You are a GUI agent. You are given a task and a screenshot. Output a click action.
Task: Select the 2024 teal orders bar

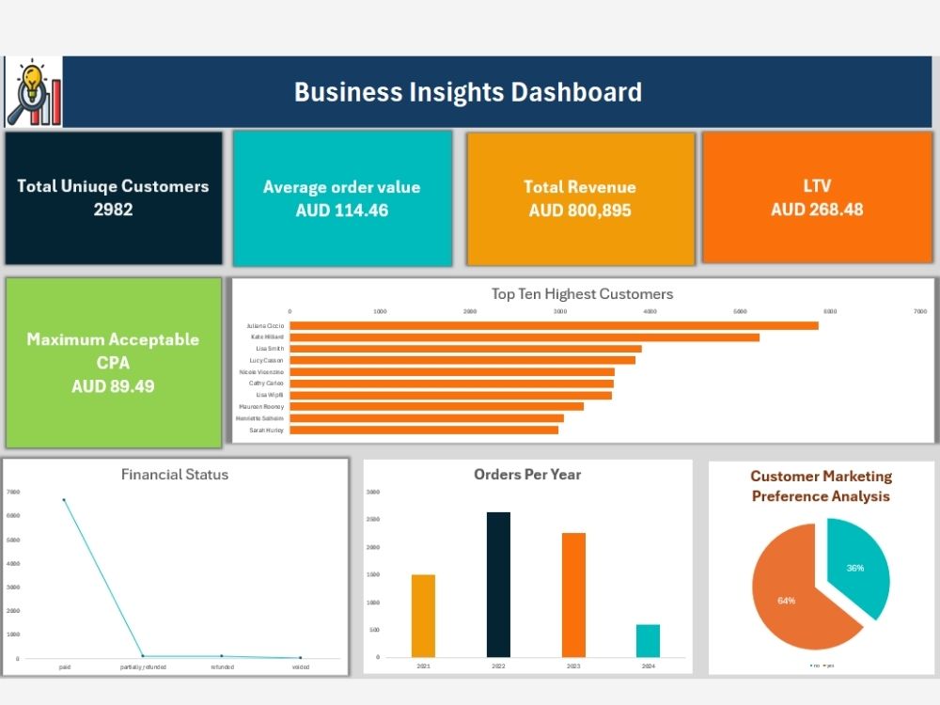(648, 641)
